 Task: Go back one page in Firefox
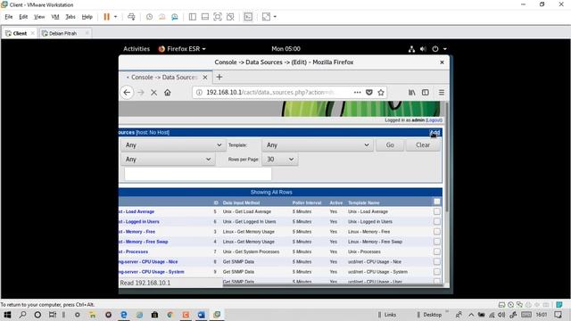point(127,93)
